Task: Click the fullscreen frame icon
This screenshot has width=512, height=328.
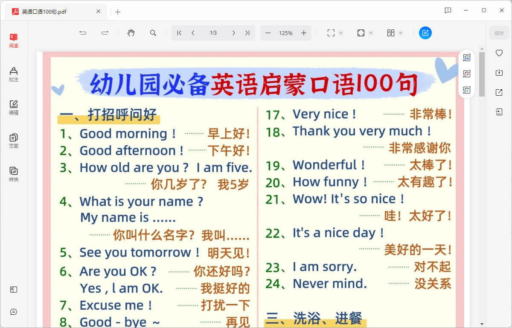Action: (x=331, y=33)
